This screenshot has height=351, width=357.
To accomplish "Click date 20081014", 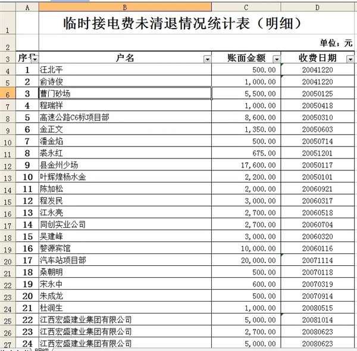I will [x=317, y=319].
